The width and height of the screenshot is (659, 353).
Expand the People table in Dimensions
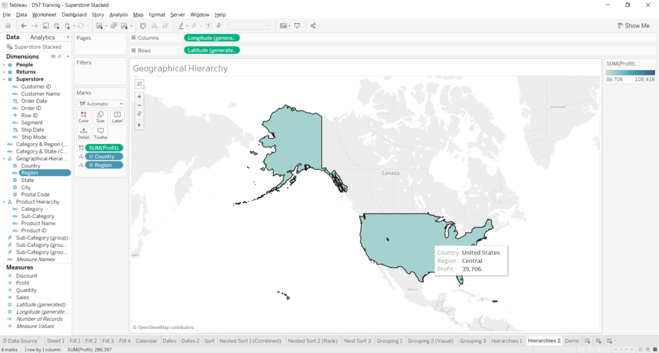coord(5,65)
